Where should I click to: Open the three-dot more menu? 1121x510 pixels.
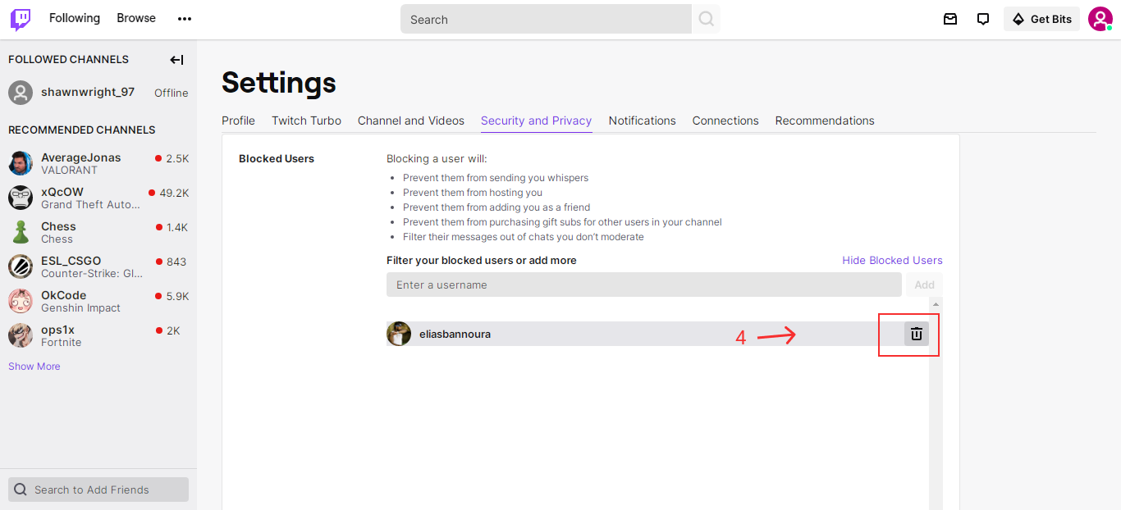pos(185,19)
